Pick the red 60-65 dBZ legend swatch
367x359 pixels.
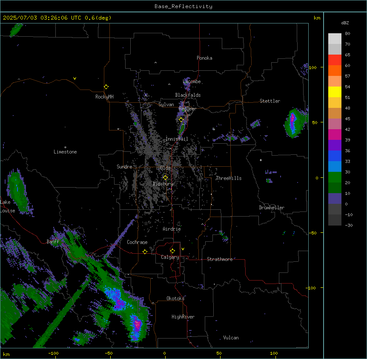pos(335,60)
